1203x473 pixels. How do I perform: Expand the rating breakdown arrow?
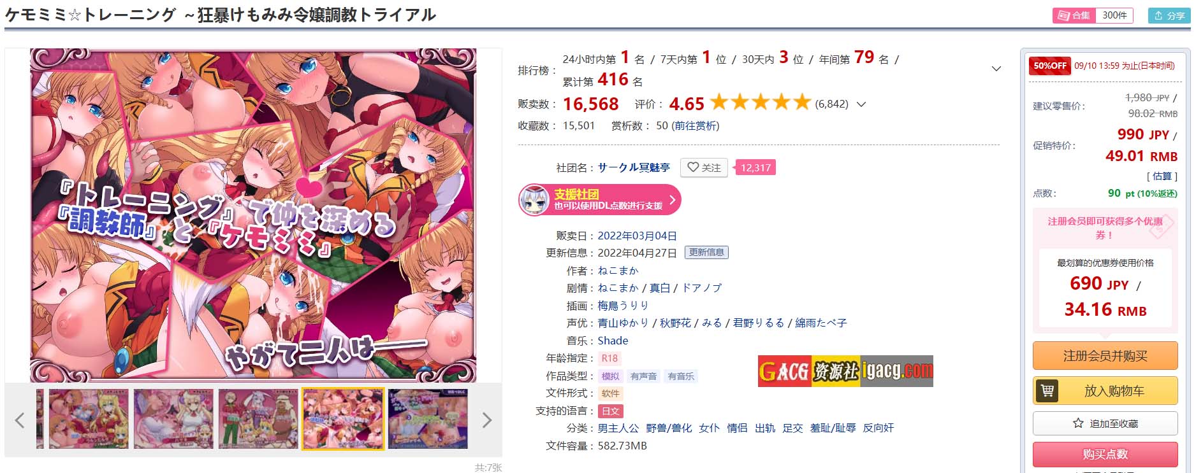click(x=861, y=104)
